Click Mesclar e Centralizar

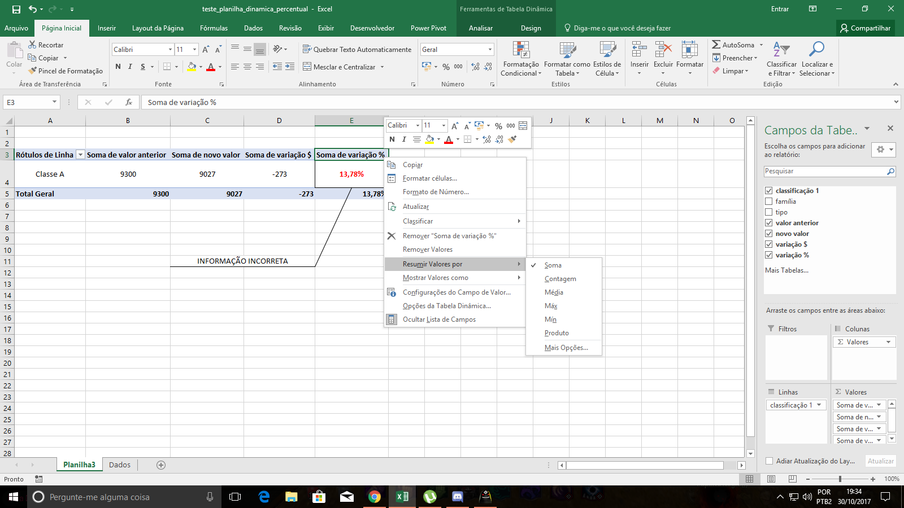click(x=340, y=67)
